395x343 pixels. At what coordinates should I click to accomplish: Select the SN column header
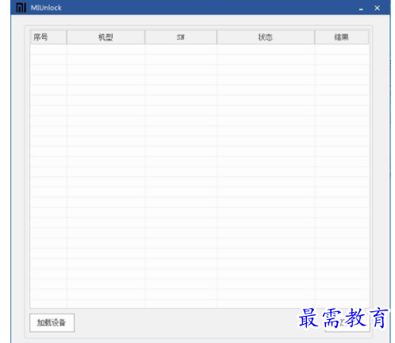pyautogui.click(x=181, y=37)
